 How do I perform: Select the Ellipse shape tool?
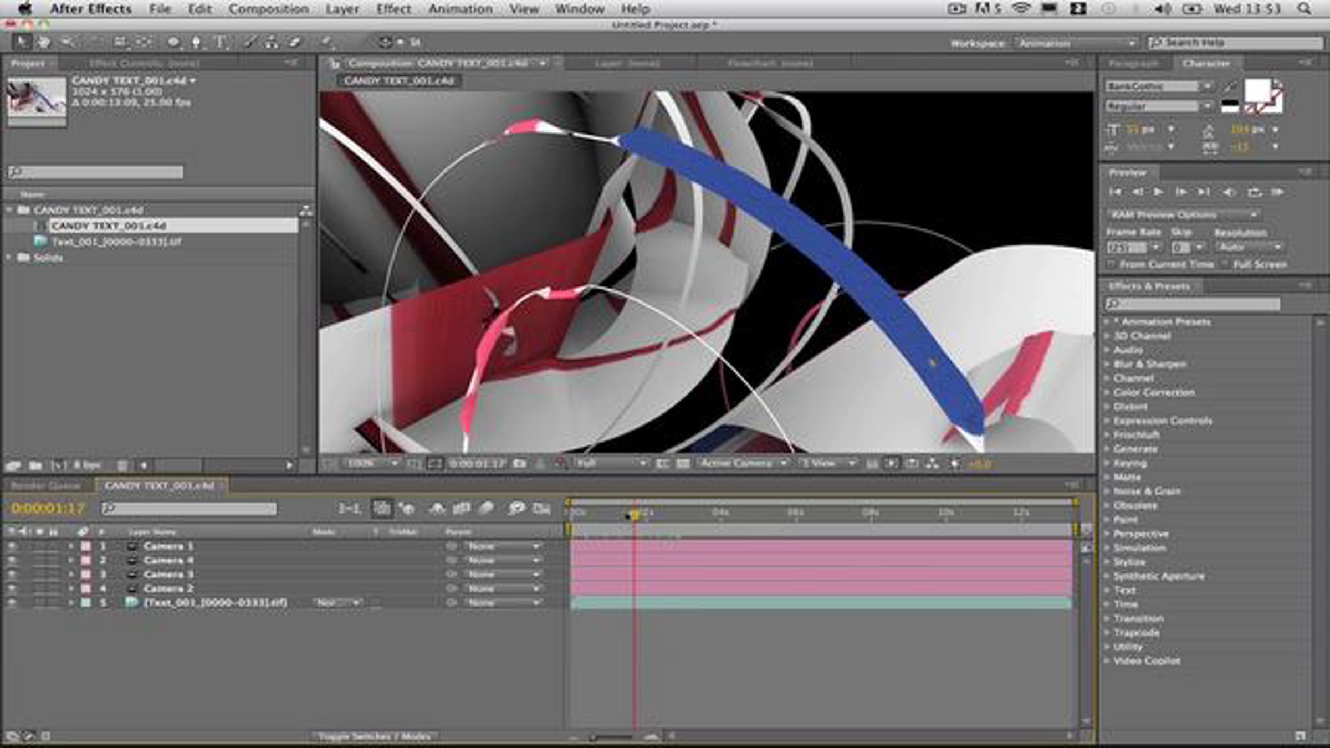pos(173,42)
